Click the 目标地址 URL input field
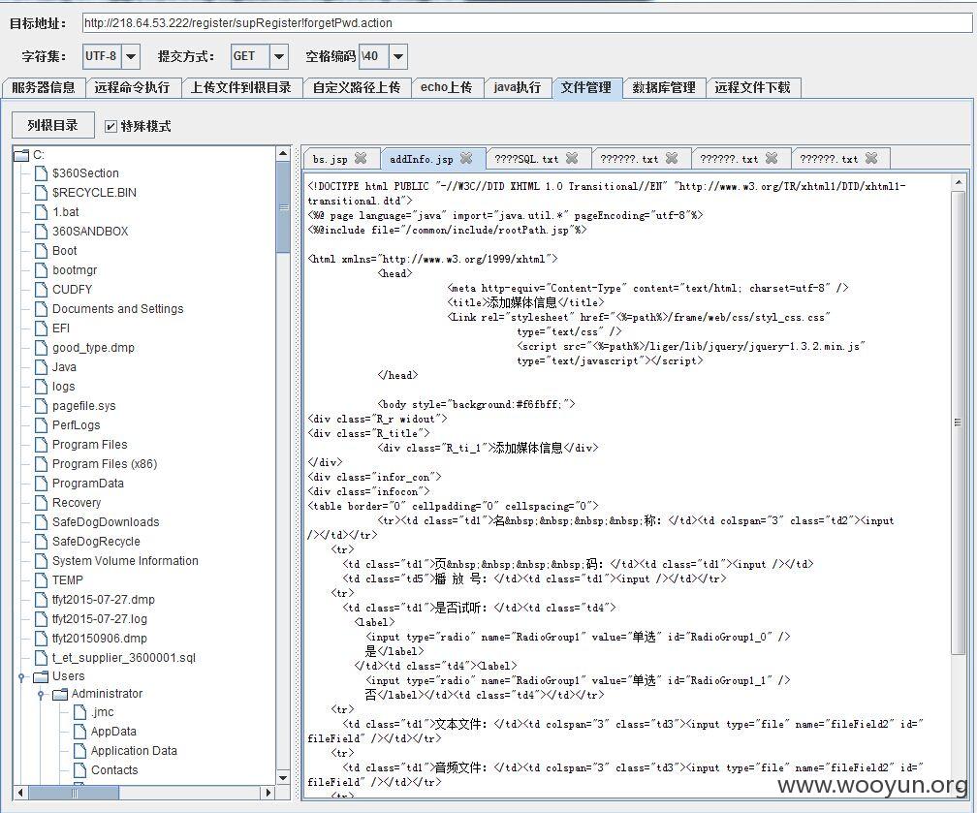The image size is (977, 813). 527,23
